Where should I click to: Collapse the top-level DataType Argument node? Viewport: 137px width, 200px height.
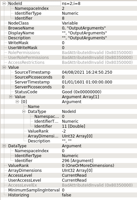click(x=4, y=146)
